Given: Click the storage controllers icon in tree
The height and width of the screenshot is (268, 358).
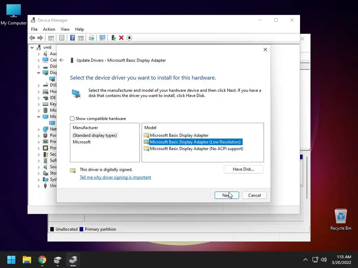Looking at the screenshot, I should pyautogui.click(x=45, y=173).
